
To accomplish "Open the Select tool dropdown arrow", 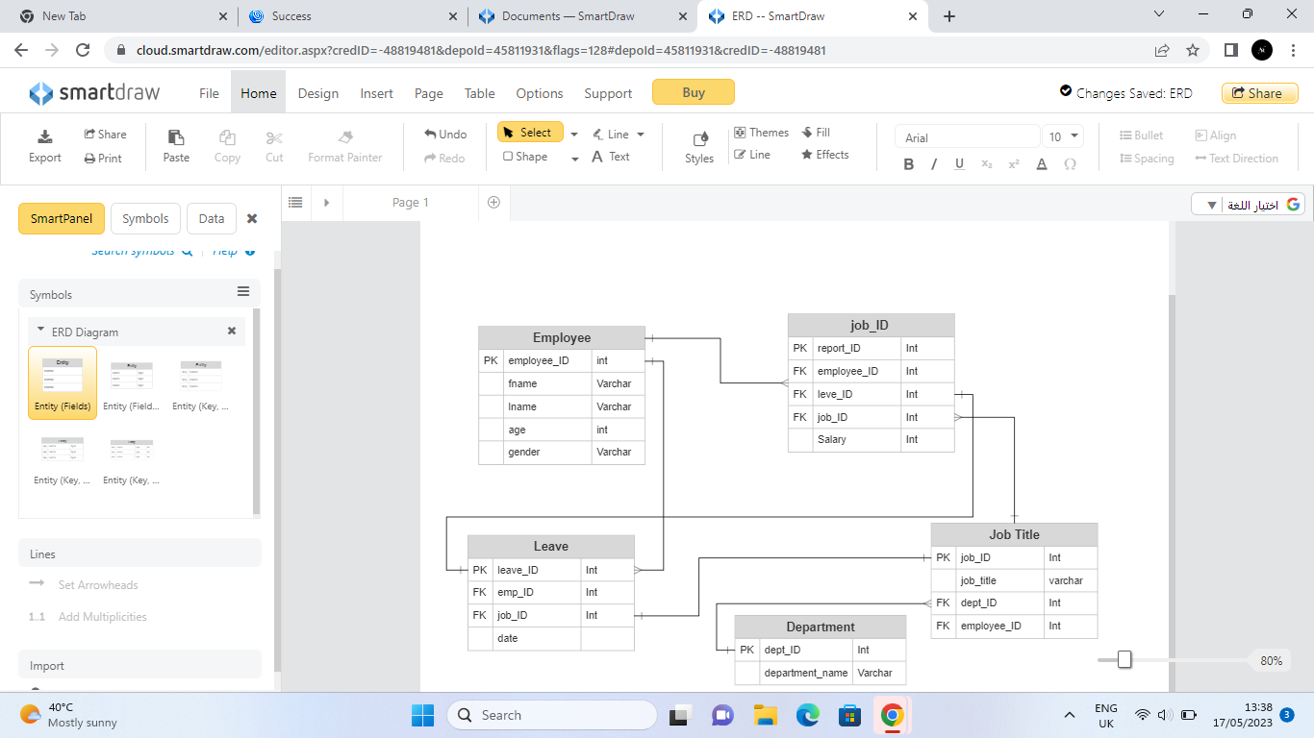I will [x=574, y=135].
